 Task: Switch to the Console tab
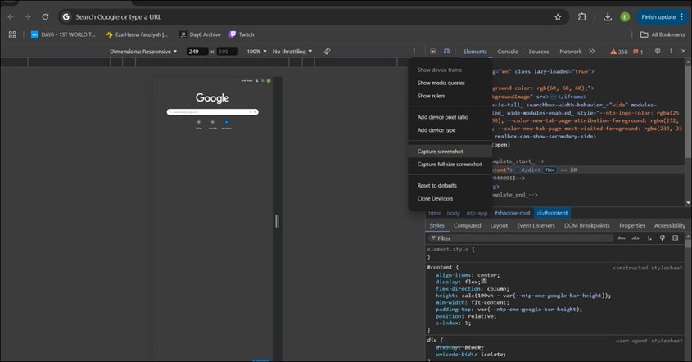pos(508,52)
